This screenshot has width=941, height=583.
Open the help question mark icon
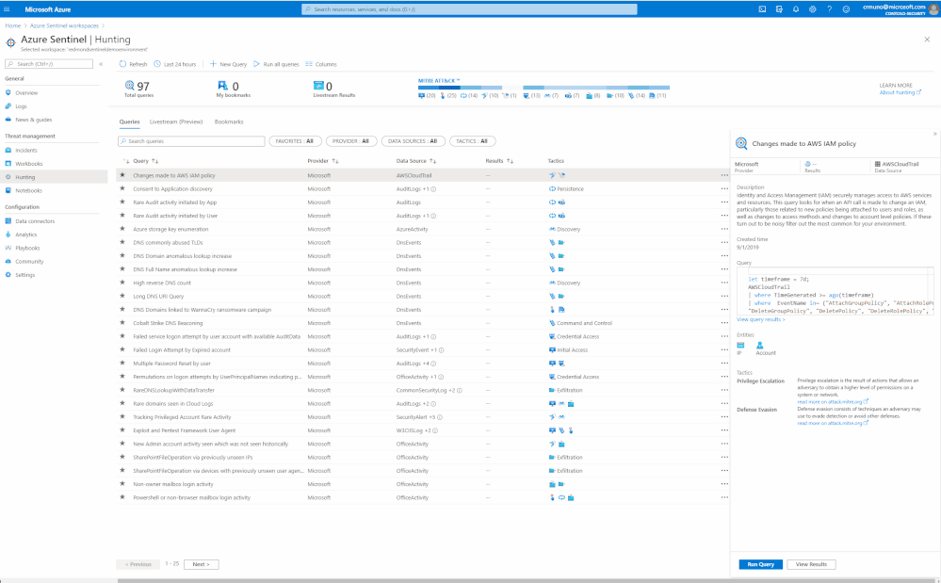coord(829,9)
